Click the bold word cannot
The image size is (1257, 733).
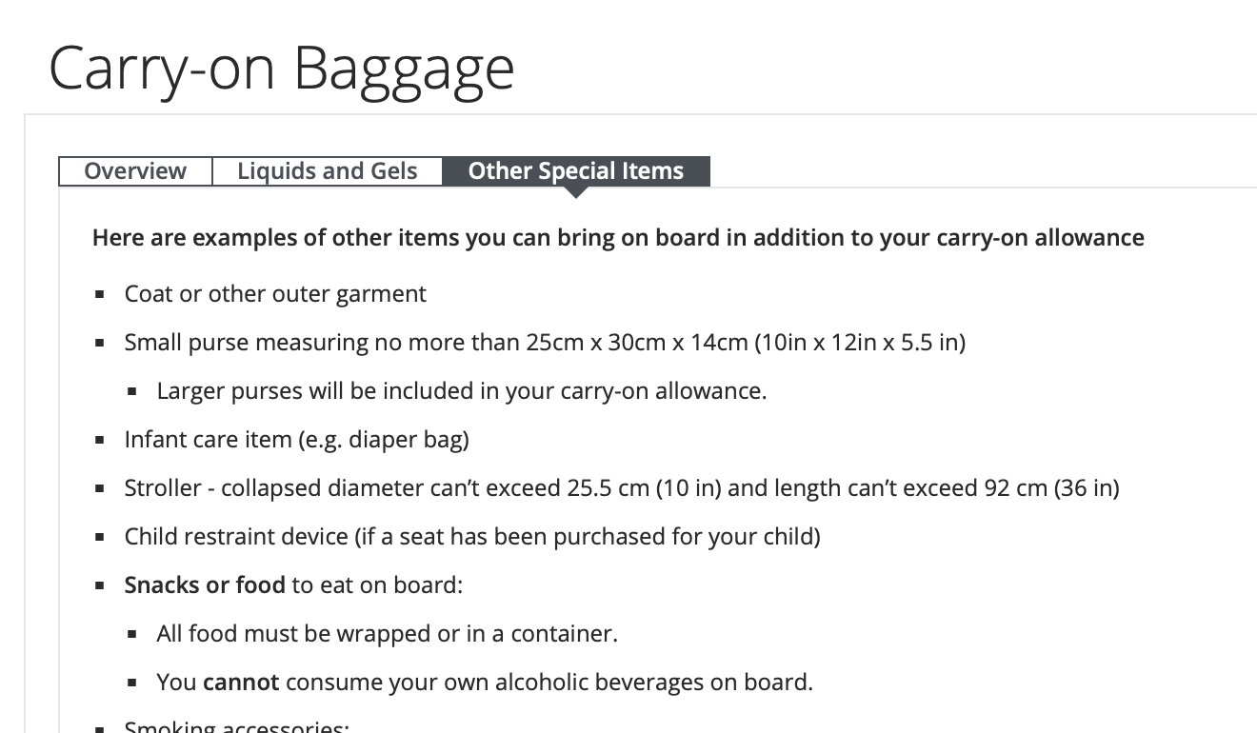pos(241,682)
